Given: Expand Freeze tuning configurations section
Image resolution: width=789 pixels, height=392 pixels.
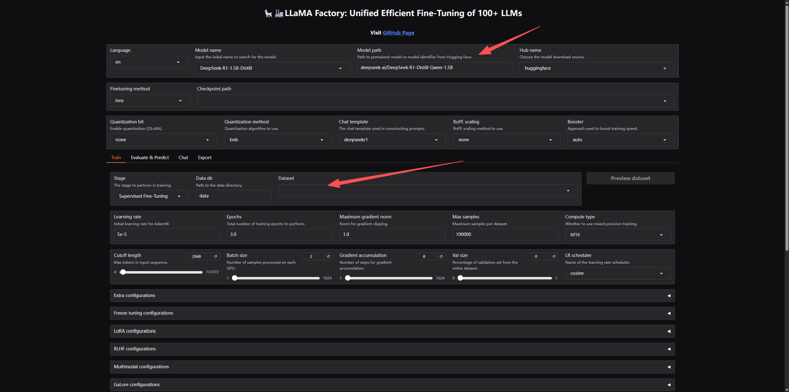Looking at the screenshot, I should (x=392, y=313).
